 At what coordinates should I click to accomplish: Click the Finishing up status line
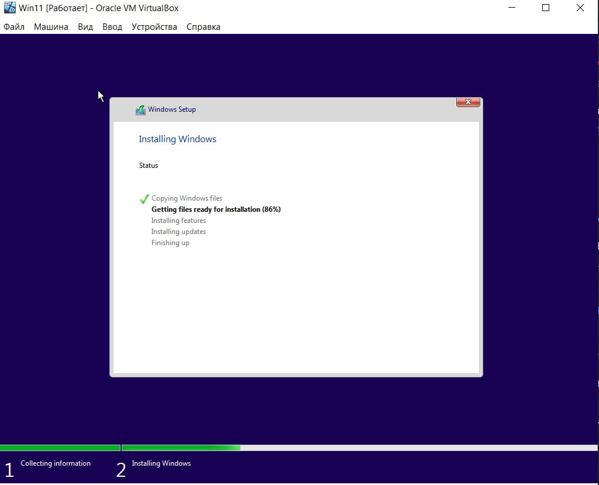point(170,243)
